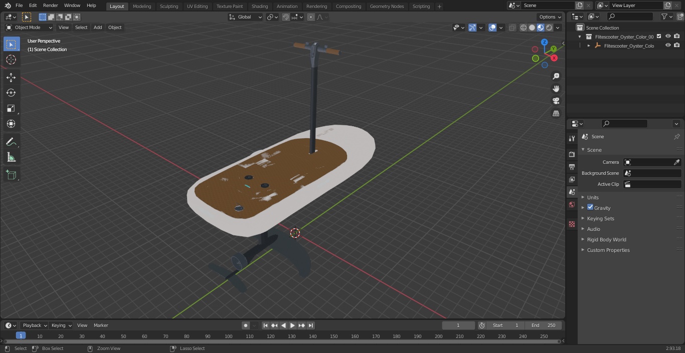Screen dimensions: 685x353
Task: Choose the Measure tool
Action: pyautogui.click(x=11, y=157)
